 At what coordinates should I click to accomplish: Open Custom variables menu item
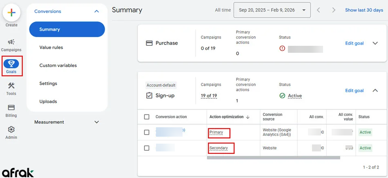[58, 65]
